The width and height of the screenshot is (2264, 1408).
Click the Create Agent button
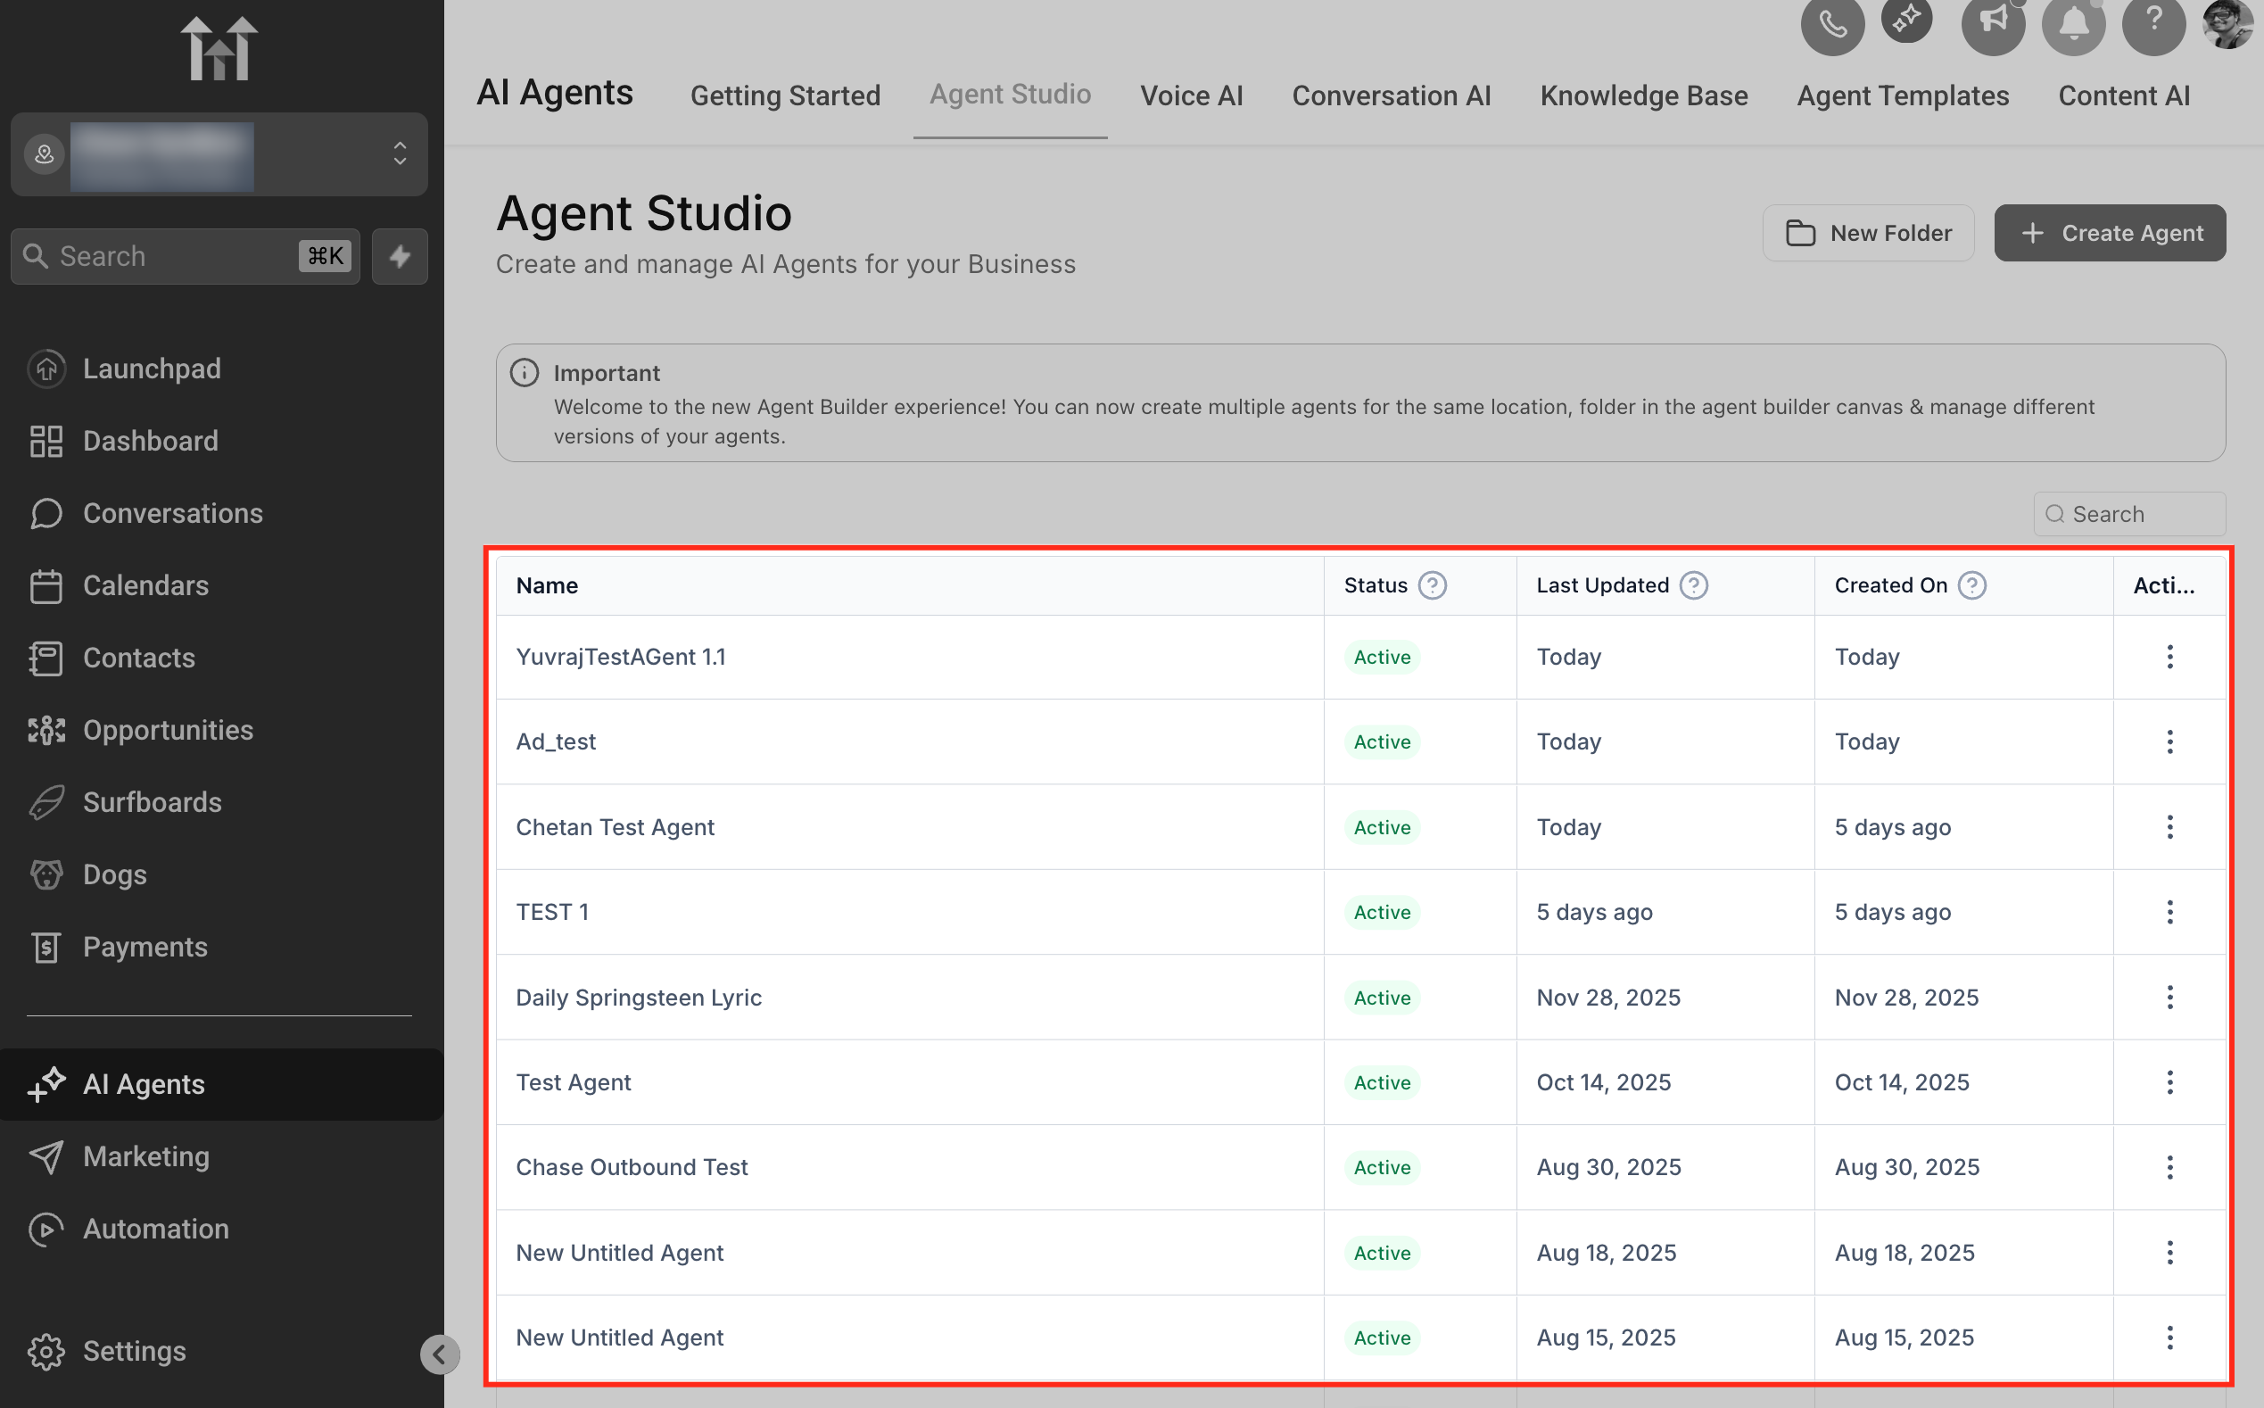[2110, 233]
